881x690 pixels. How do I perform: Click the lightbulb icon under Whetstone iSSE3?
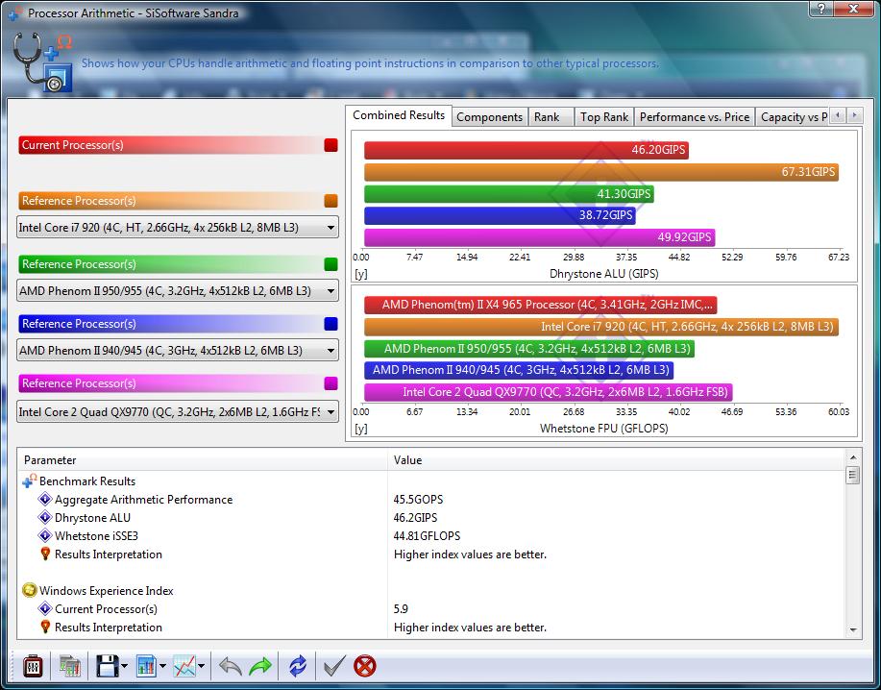pyautogui.click(x=45, y=554)
